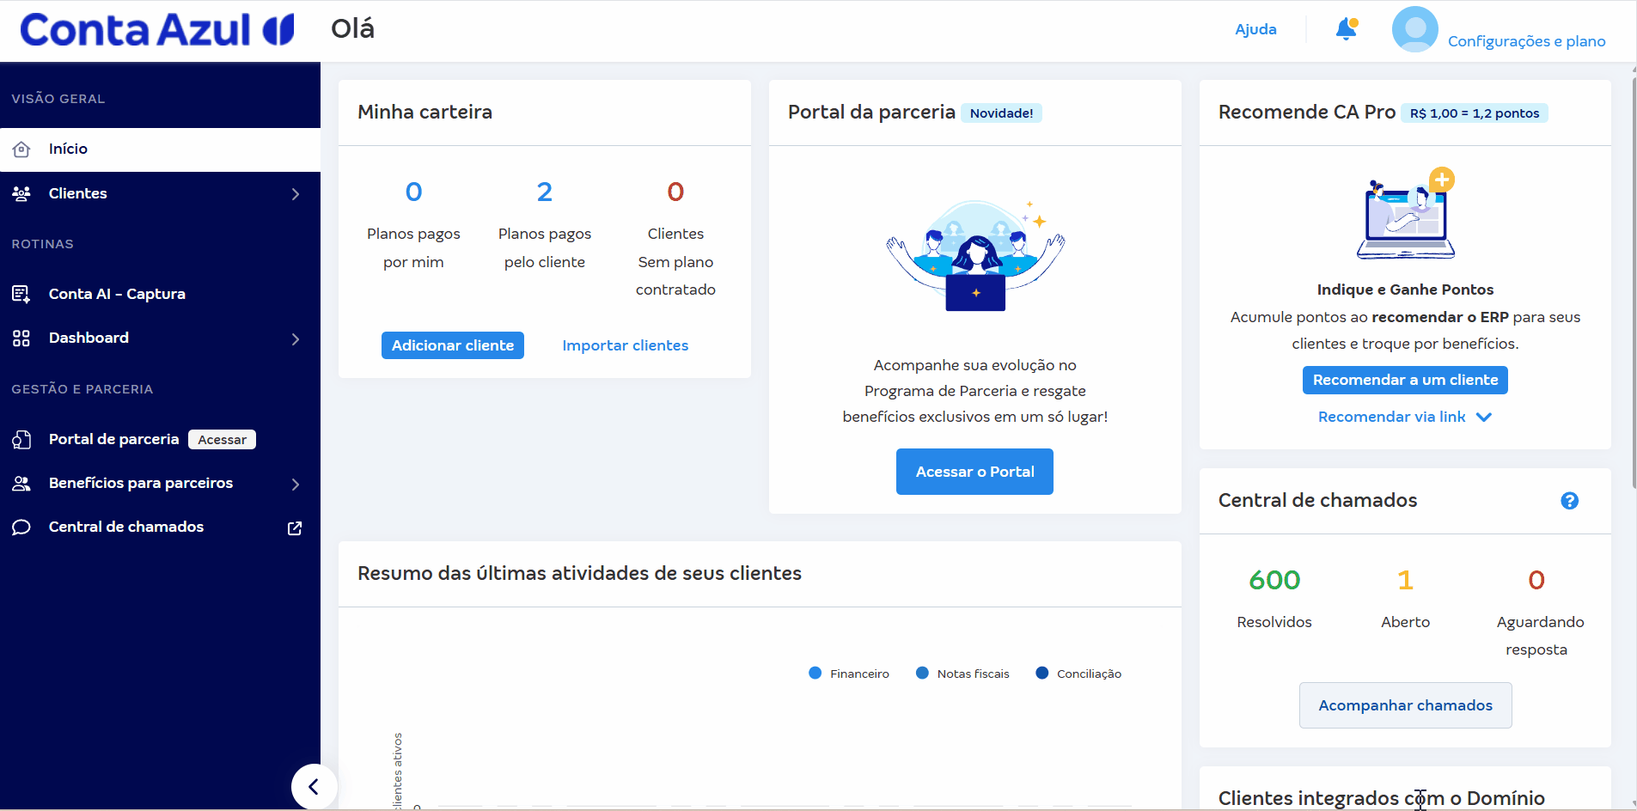The width and height of the screenshot is (1637, 811).
Task: Click the Clientes people icon
Action: [x=21, y=194]
